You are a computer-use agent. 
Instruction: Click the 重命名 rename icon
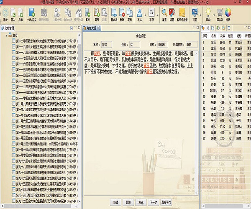pyautogui.click(x=114, y=15)
